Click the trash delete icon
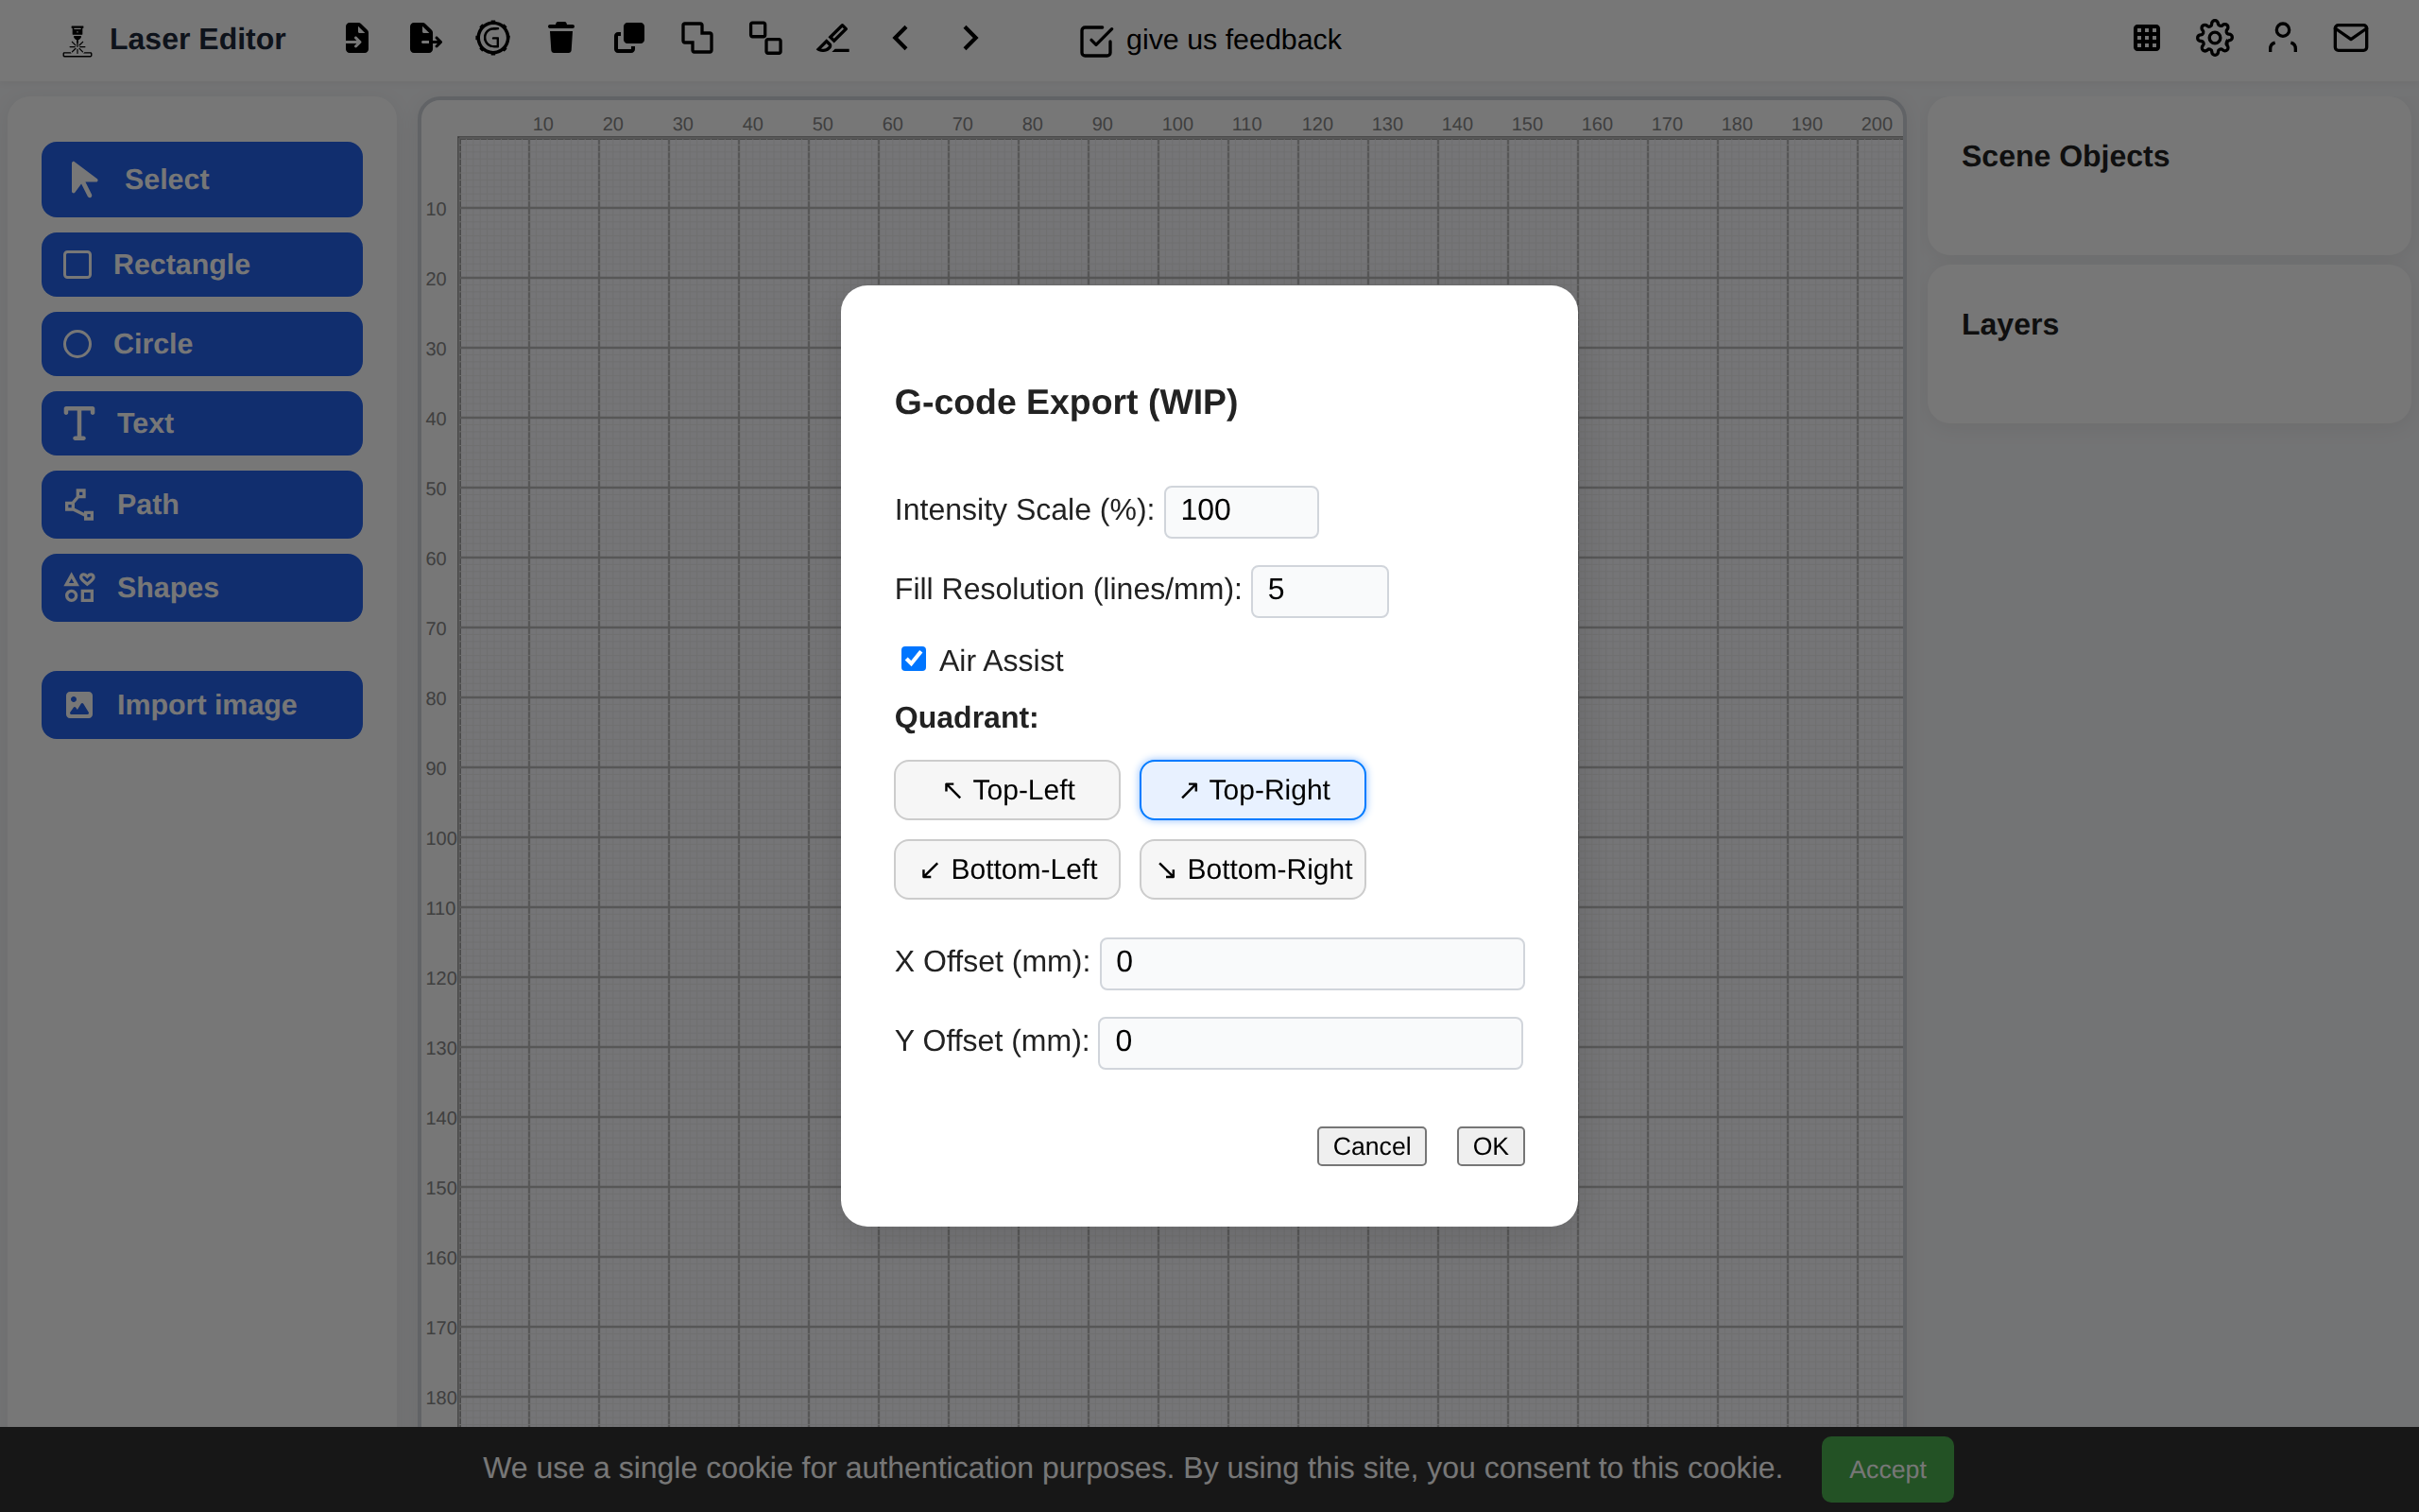Viewport: 2419px width, 1512px height. pyautogui.click(x=560, y=39)
